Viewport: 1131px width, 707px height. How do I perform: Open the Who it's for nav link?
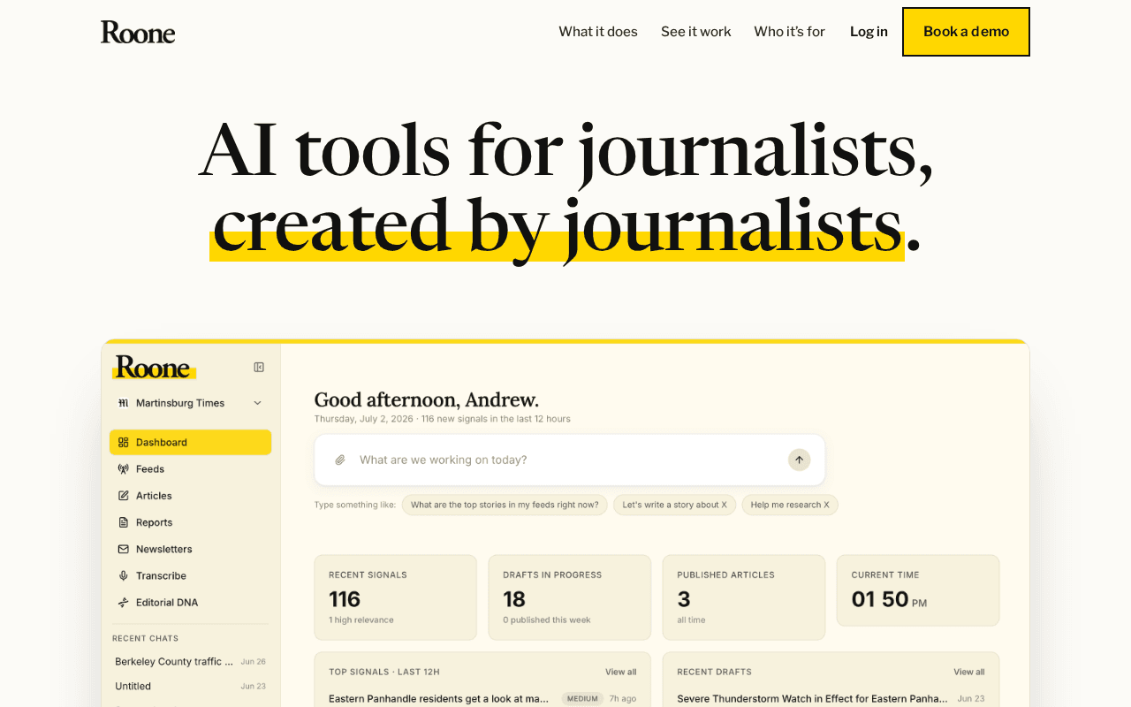[789, 32]
